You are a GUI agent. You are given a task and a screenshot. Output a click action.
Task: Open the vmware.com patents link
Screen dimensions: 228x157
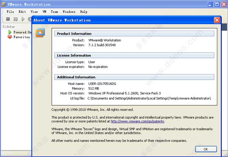click(x=138, y=121)
